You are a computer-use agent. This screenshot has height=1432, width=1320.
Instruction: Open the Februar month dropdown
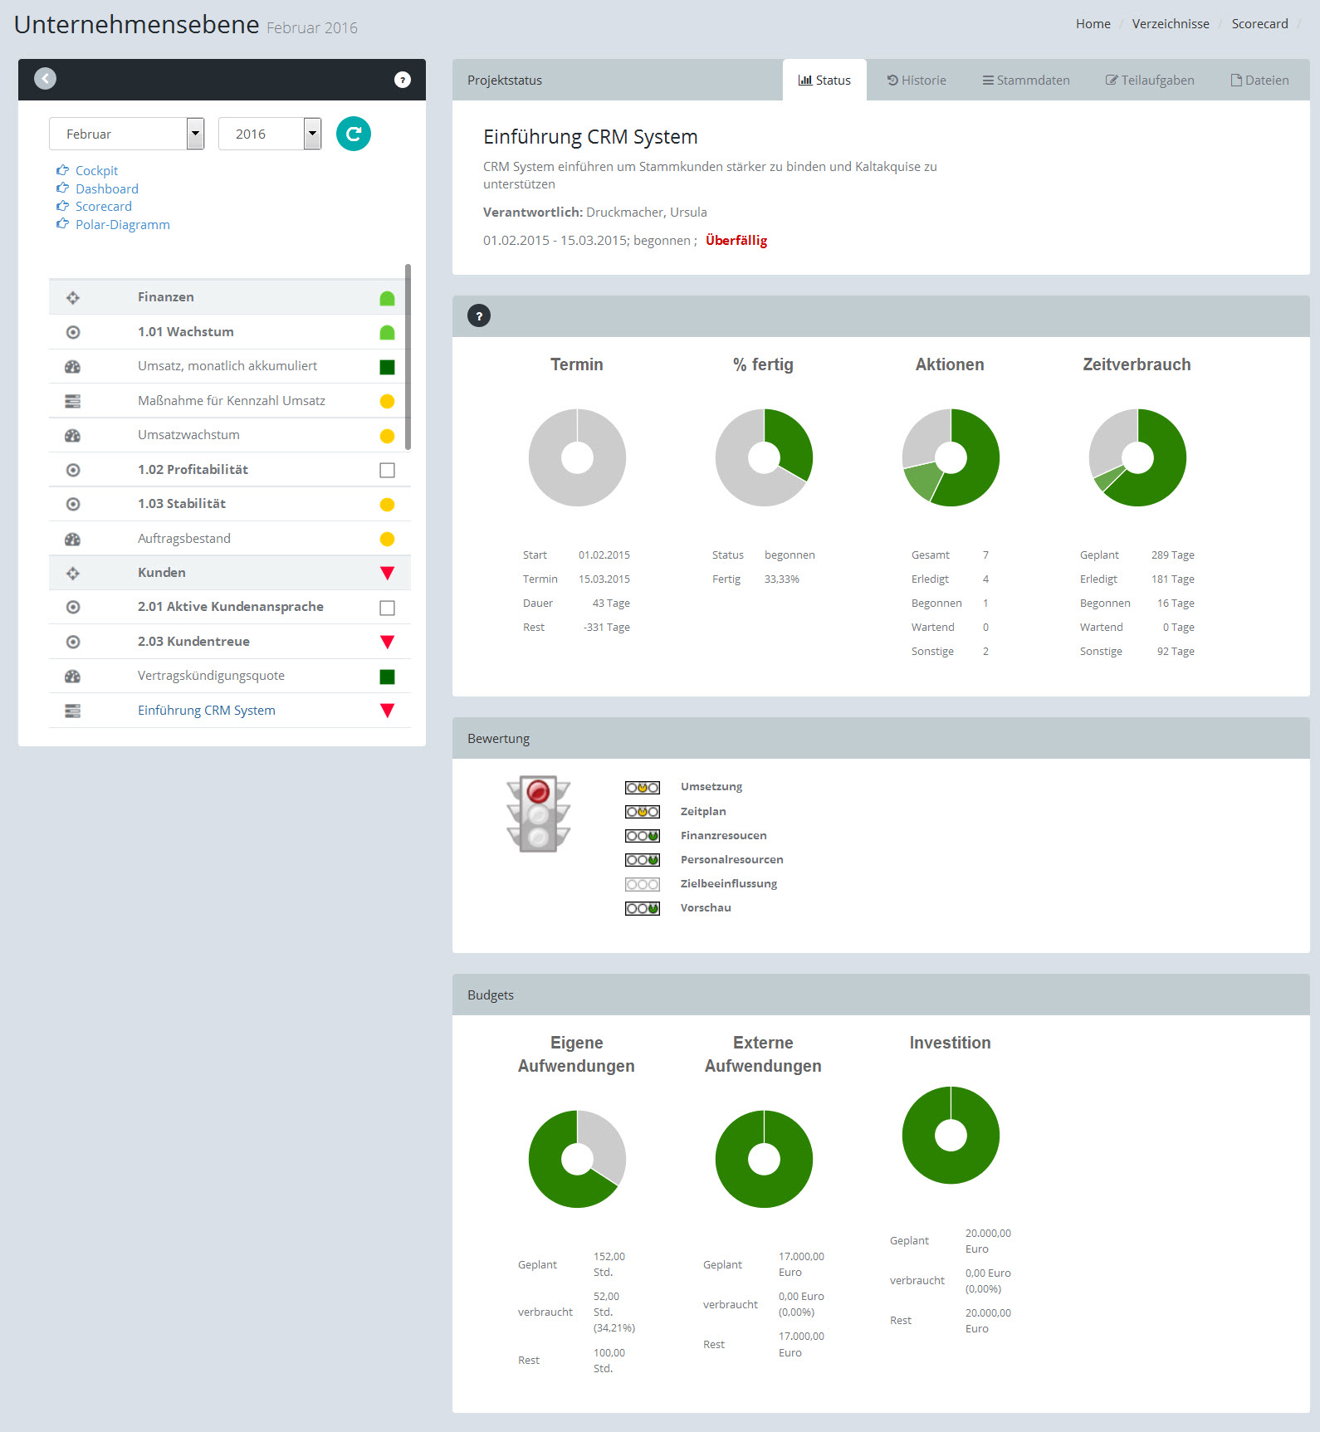pyautogui.click(x=126, y=134)
